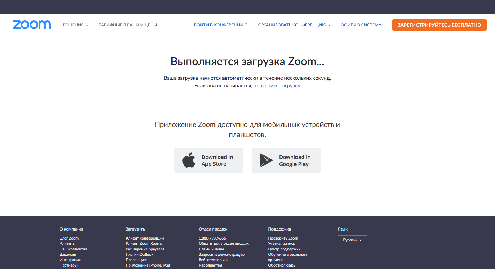Image resolution: width=495 pixels, height=269 pixels.
Task: Open ТАРИФНЫЕ ПЛАНЫ И ЦЕНЫ
Action: [128, 25]
